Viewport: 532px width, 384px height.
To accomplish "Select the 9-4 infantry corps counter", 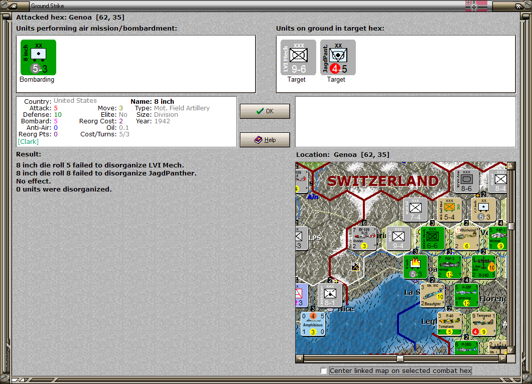I will click(398, 238).
